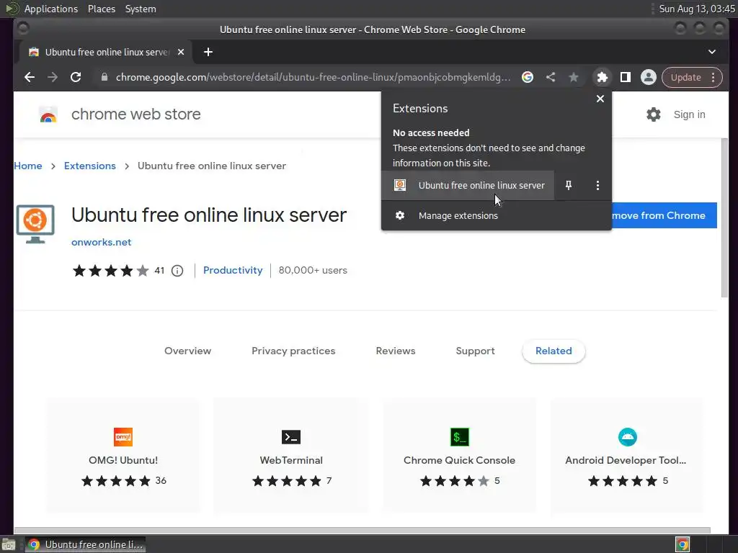The image size is (738, 553).
Task: Click the Chrome taskbar window button
Action: [85, 544]
